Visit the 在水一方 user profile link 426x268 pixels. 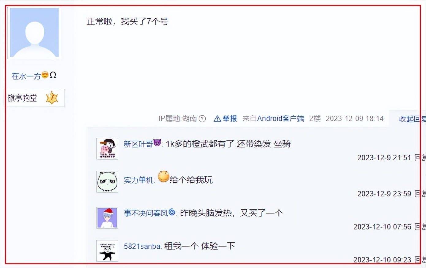point(26,76)
